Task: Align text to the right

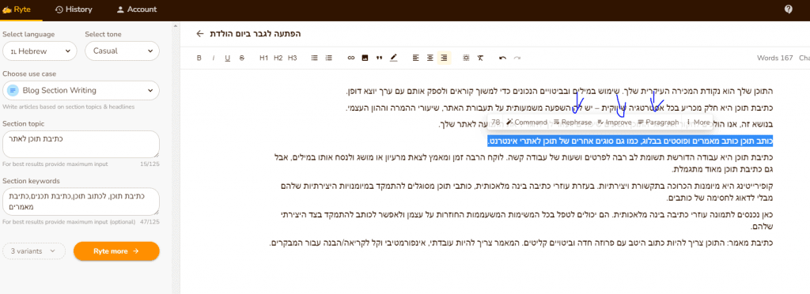Action: click(445, 58)
